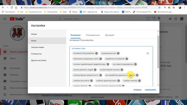Open the help question mark icon

click(176, 19)
